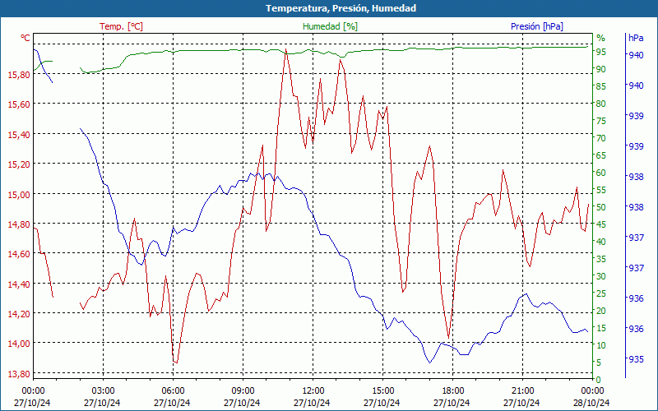Click the '06:00' time axis label
The height and width of the screenshot is (411, 658).
click(173, 390)
